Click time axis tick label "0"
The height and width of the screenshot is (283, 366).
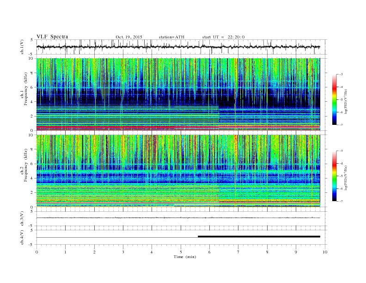click(37, 252)
